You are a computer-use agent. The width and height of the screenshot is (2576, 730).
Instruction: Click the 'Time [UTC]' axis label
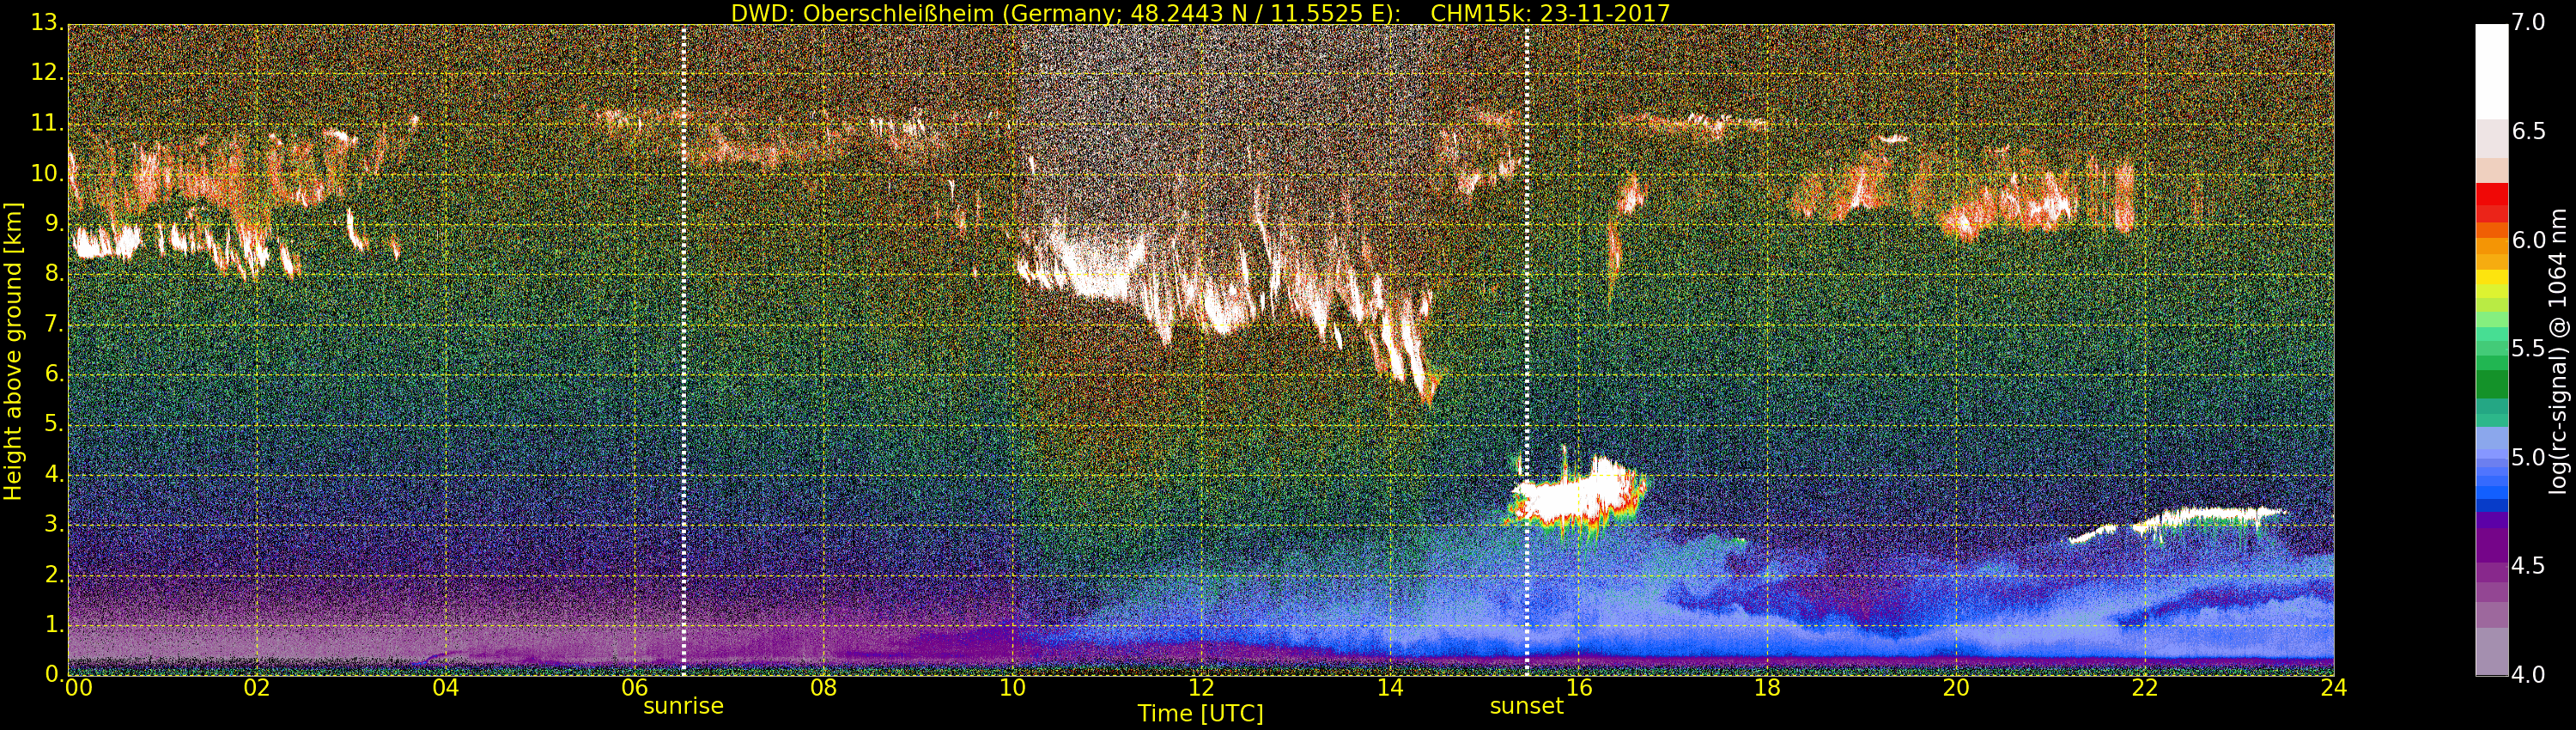pos(1200,713)
